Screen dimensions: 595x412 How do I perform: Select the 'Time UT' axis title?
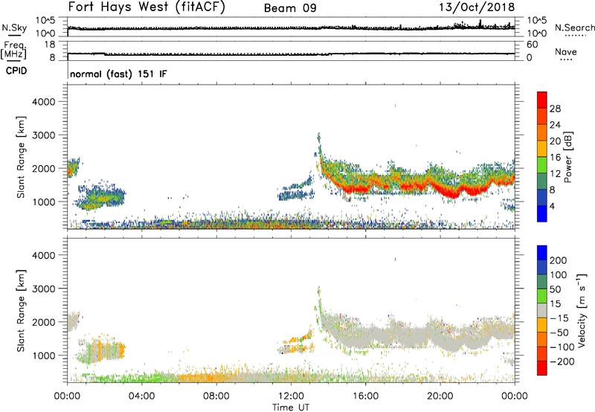coord(291,408)
